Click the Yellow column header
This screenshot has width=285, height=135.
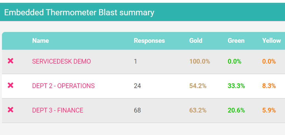tap(272, 41)
